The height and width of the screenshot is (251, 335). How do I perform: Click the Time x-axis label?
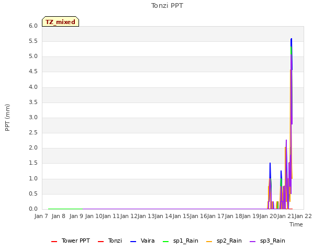[x=296, y=224]
